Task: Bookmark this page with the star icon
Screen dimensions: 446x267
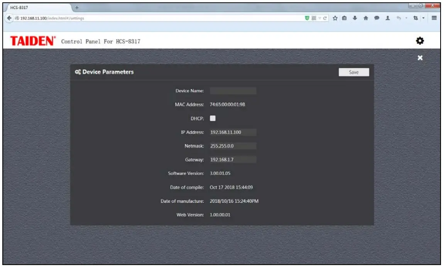Action: click(335, 18)
